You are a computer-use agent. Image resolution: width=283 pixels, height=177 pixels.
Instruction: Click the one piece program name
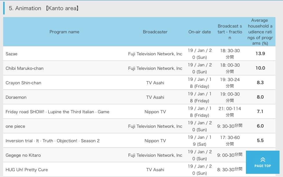[x=15, y=126]
